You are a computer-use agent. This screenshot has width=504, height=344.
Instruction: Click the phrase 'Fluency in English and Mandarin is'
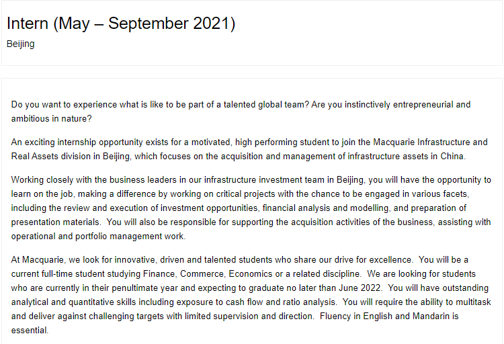coord(389,316)
